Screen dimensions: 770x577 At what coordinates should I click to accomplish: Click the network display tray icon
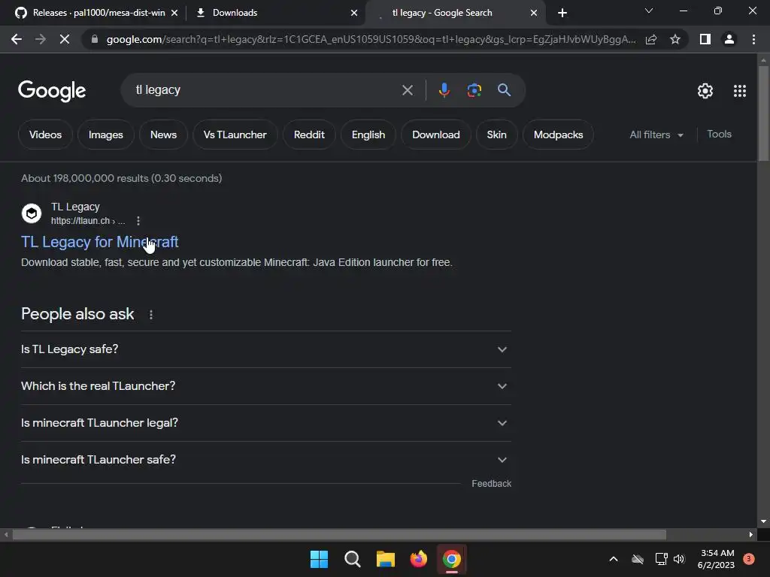661,559
